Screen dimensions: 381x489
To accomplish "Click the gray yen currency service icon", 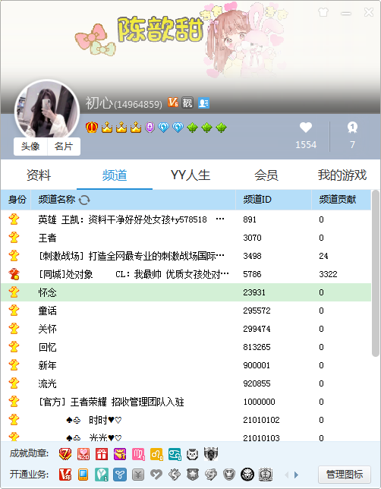I will (x=138, y=475).
